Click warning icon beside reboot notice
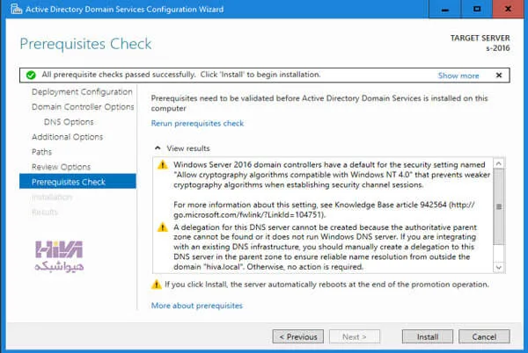This screenshot has height=353, width=528. tap(157, 285)
